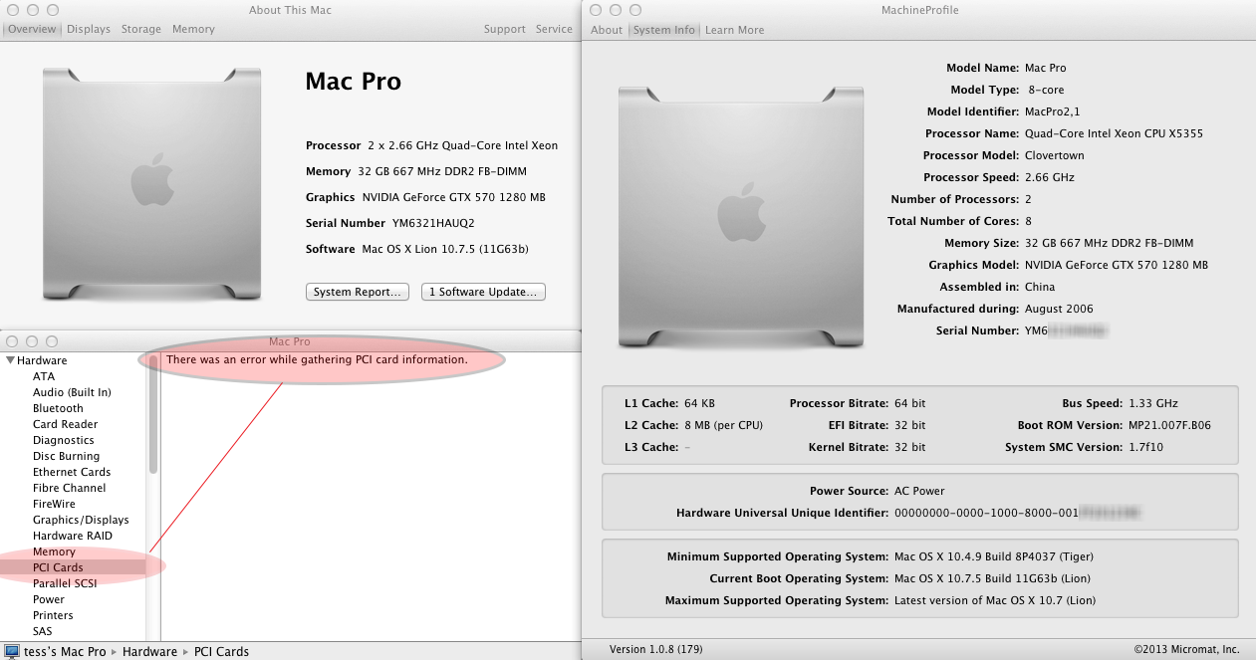Click the Mac Pro image in MachineProfile window
The image size is (1256, 660).
click(741, 217)
